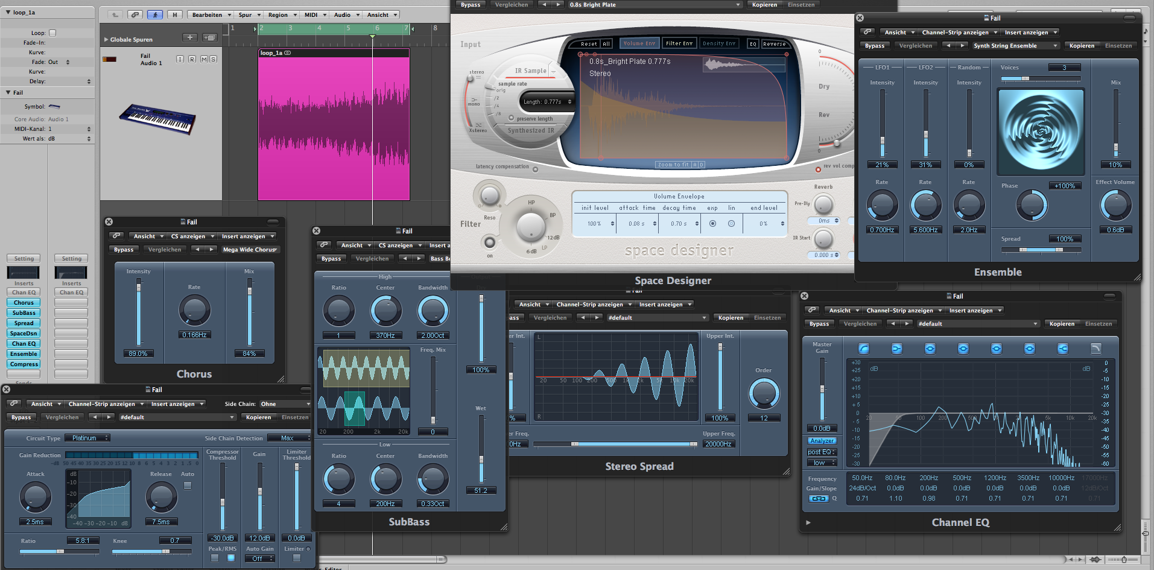The image size is (1154, 570).
Task: Toggle the H hide-view button
Action: pos(175,14)
